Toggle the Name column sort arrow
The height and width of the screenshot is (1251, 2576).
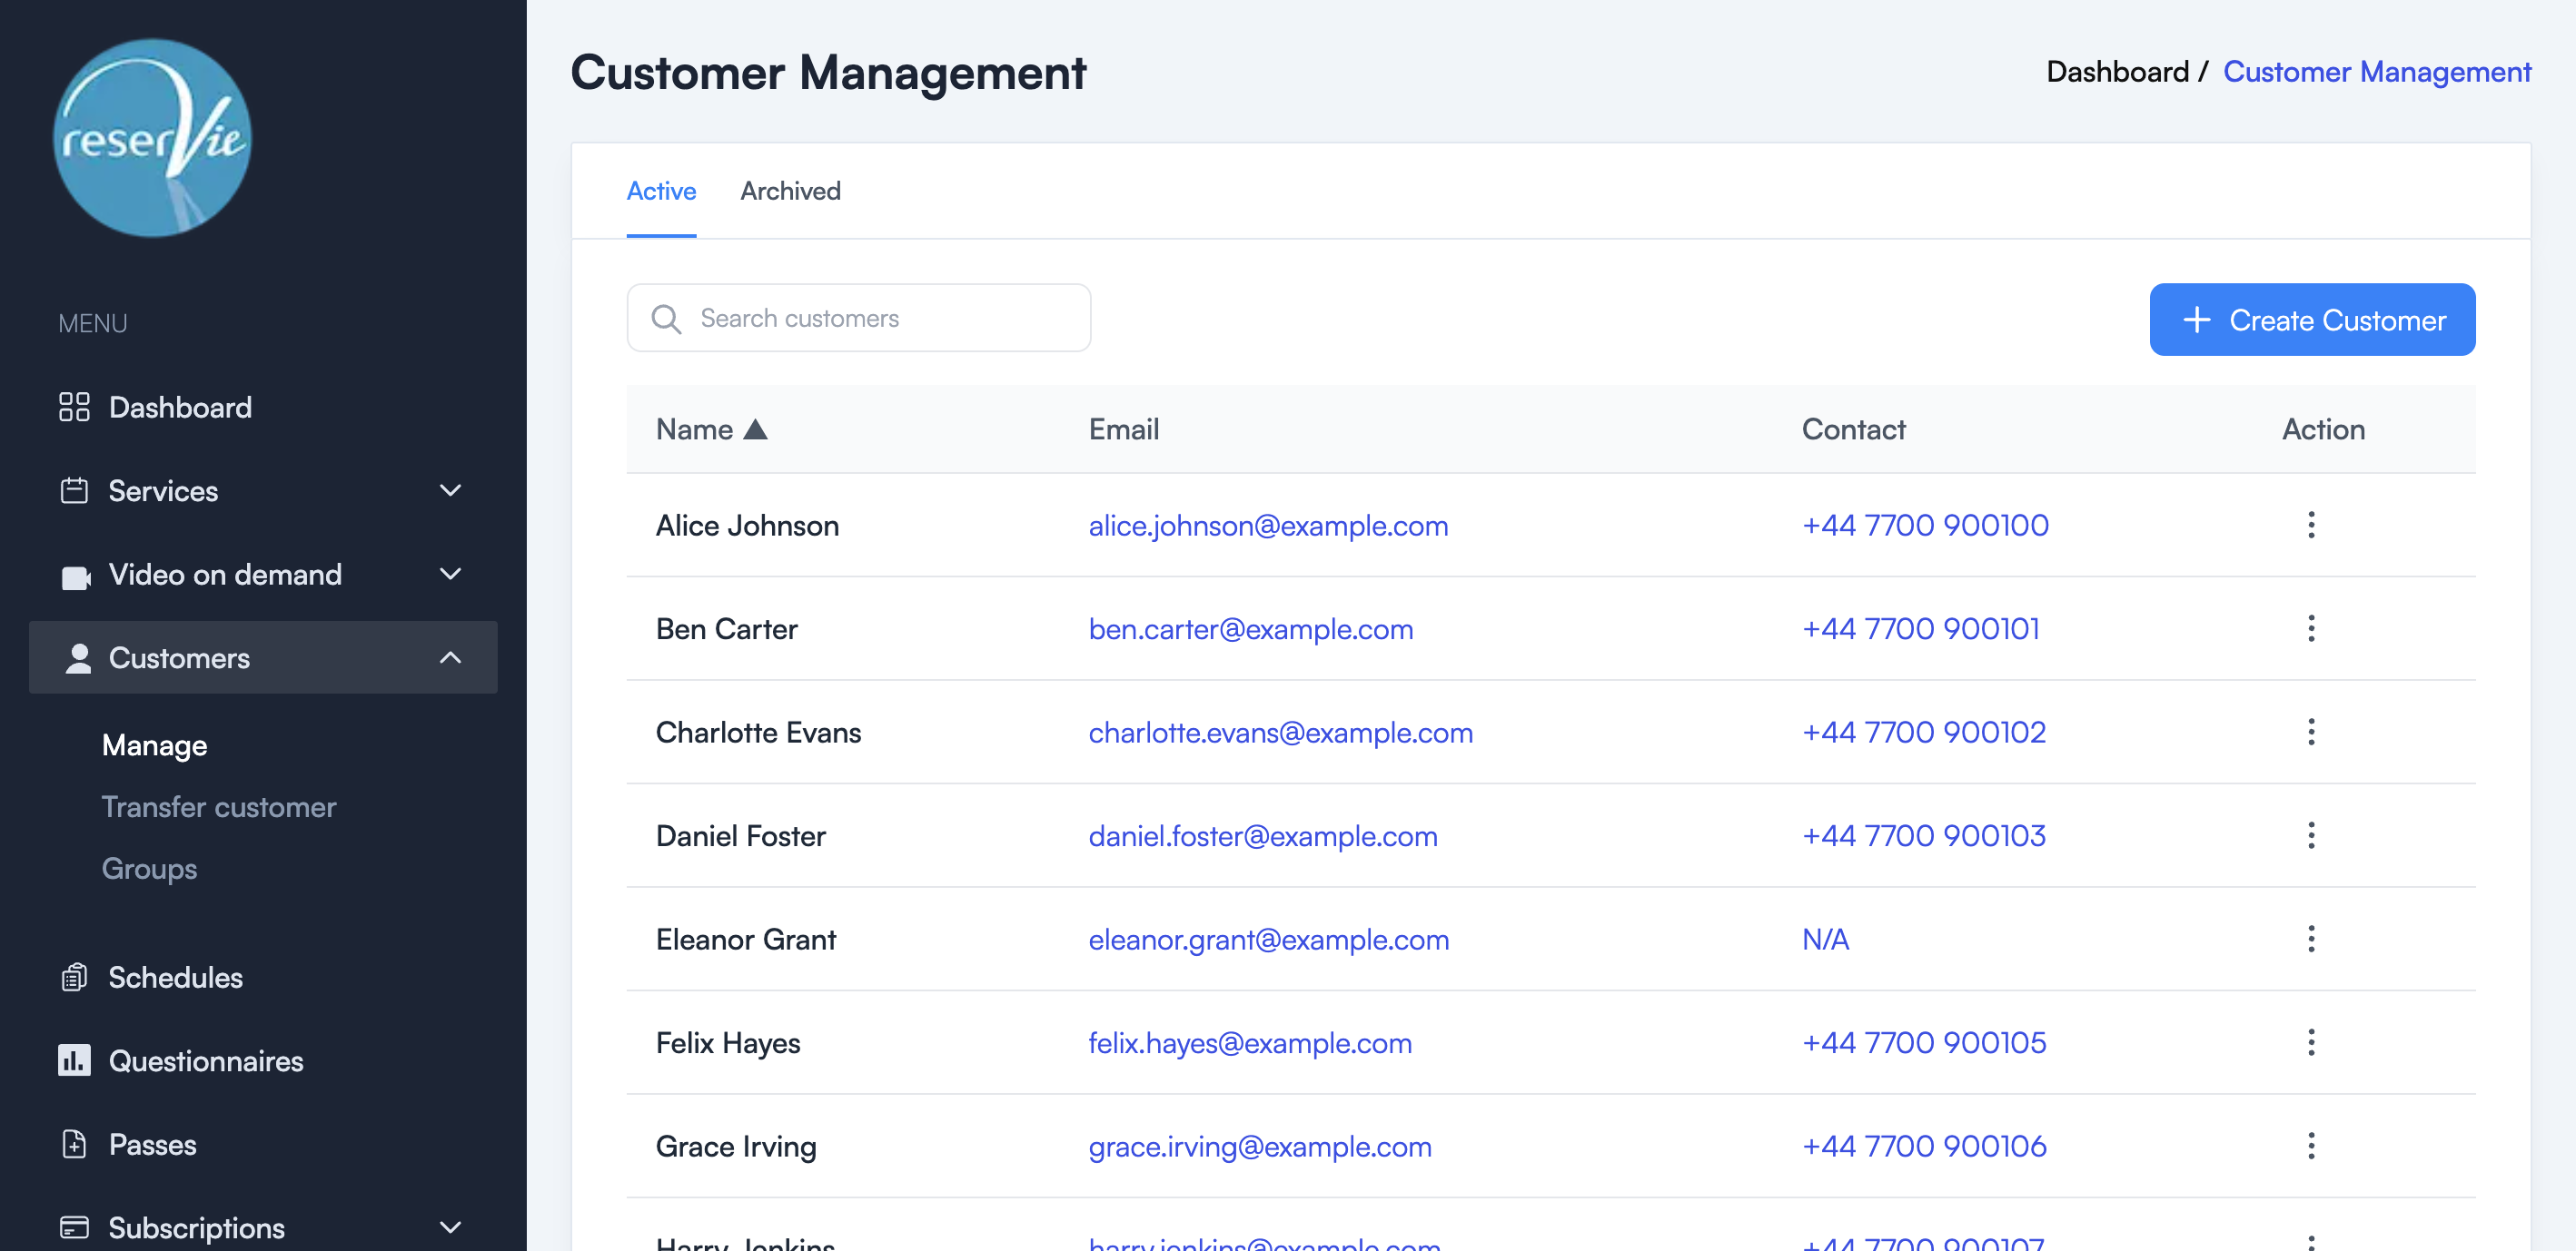coord(757,428)
